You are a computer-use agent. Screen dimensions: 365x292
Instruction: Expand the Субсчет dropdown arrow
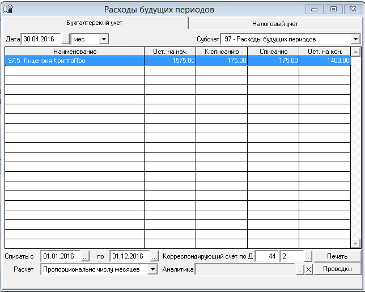click(x=355, y=39)
